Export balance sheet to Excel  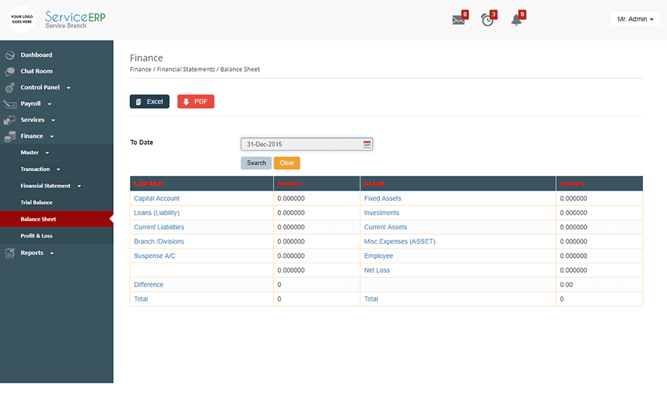(x=149, y=101)
